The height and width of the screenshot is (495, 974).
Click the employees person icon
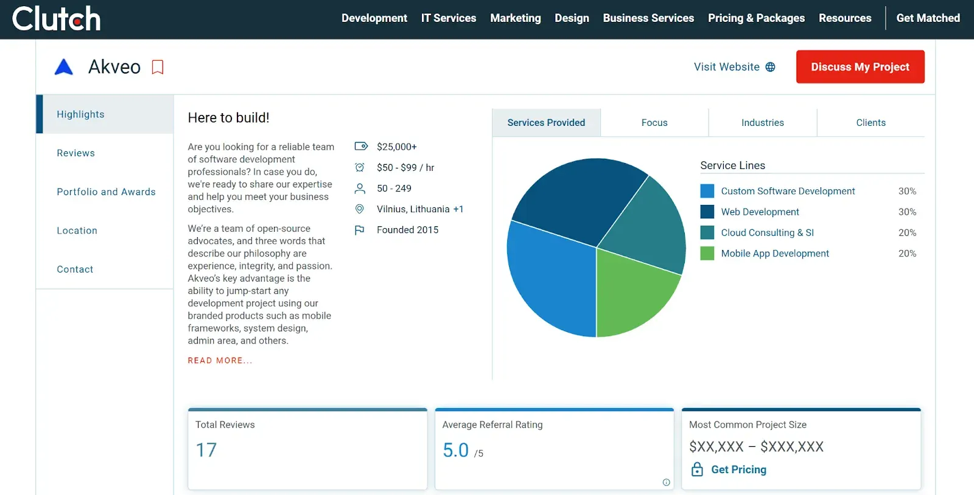(x=360, y=189)
